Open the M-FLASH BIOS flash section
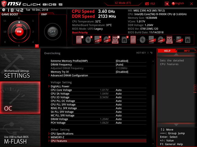Image resolution: width=197 pixels, height=147 pixels. [x=20, y=130]
